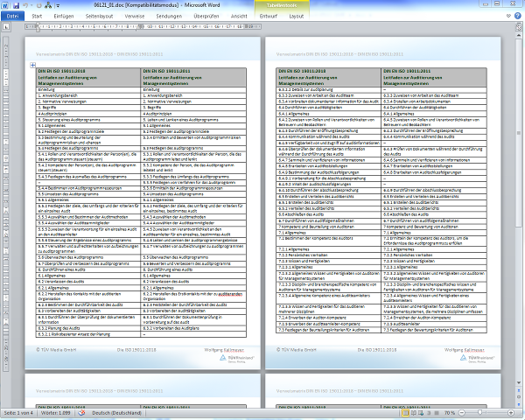Click the Save icon in quick access toolbar

17,4
